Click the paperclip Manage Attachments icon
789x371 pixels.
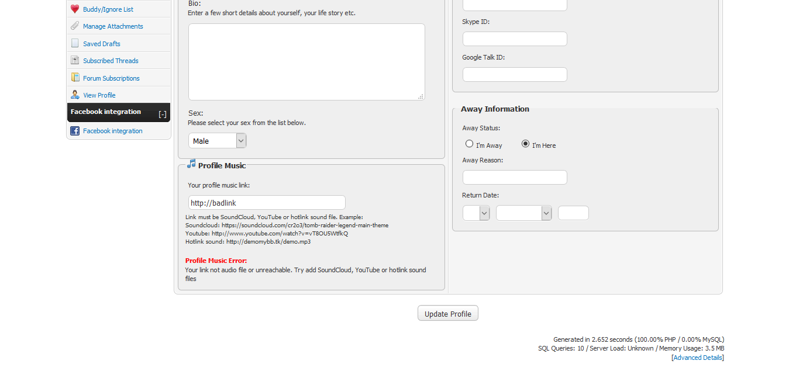(75, 26)
